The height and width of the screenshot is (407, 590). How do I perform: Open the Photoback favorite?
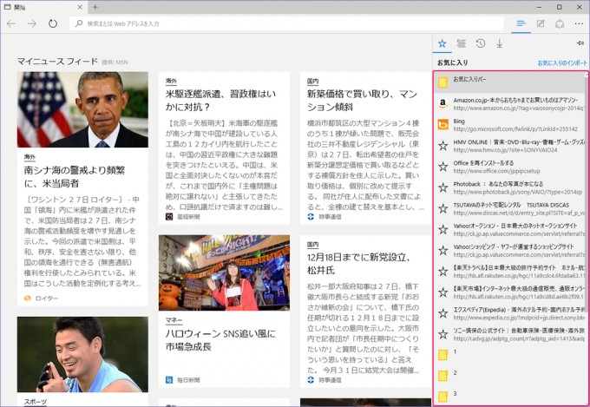click(x=510, y=187)
